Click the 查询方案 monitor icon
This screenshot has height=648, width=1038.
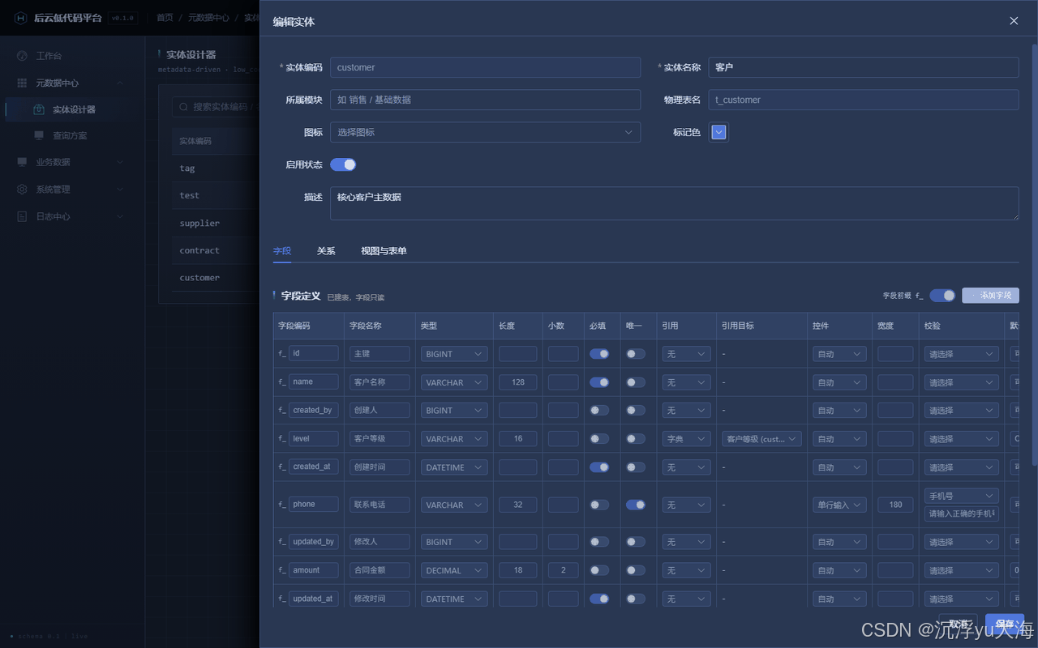click(x=39, y=135)
